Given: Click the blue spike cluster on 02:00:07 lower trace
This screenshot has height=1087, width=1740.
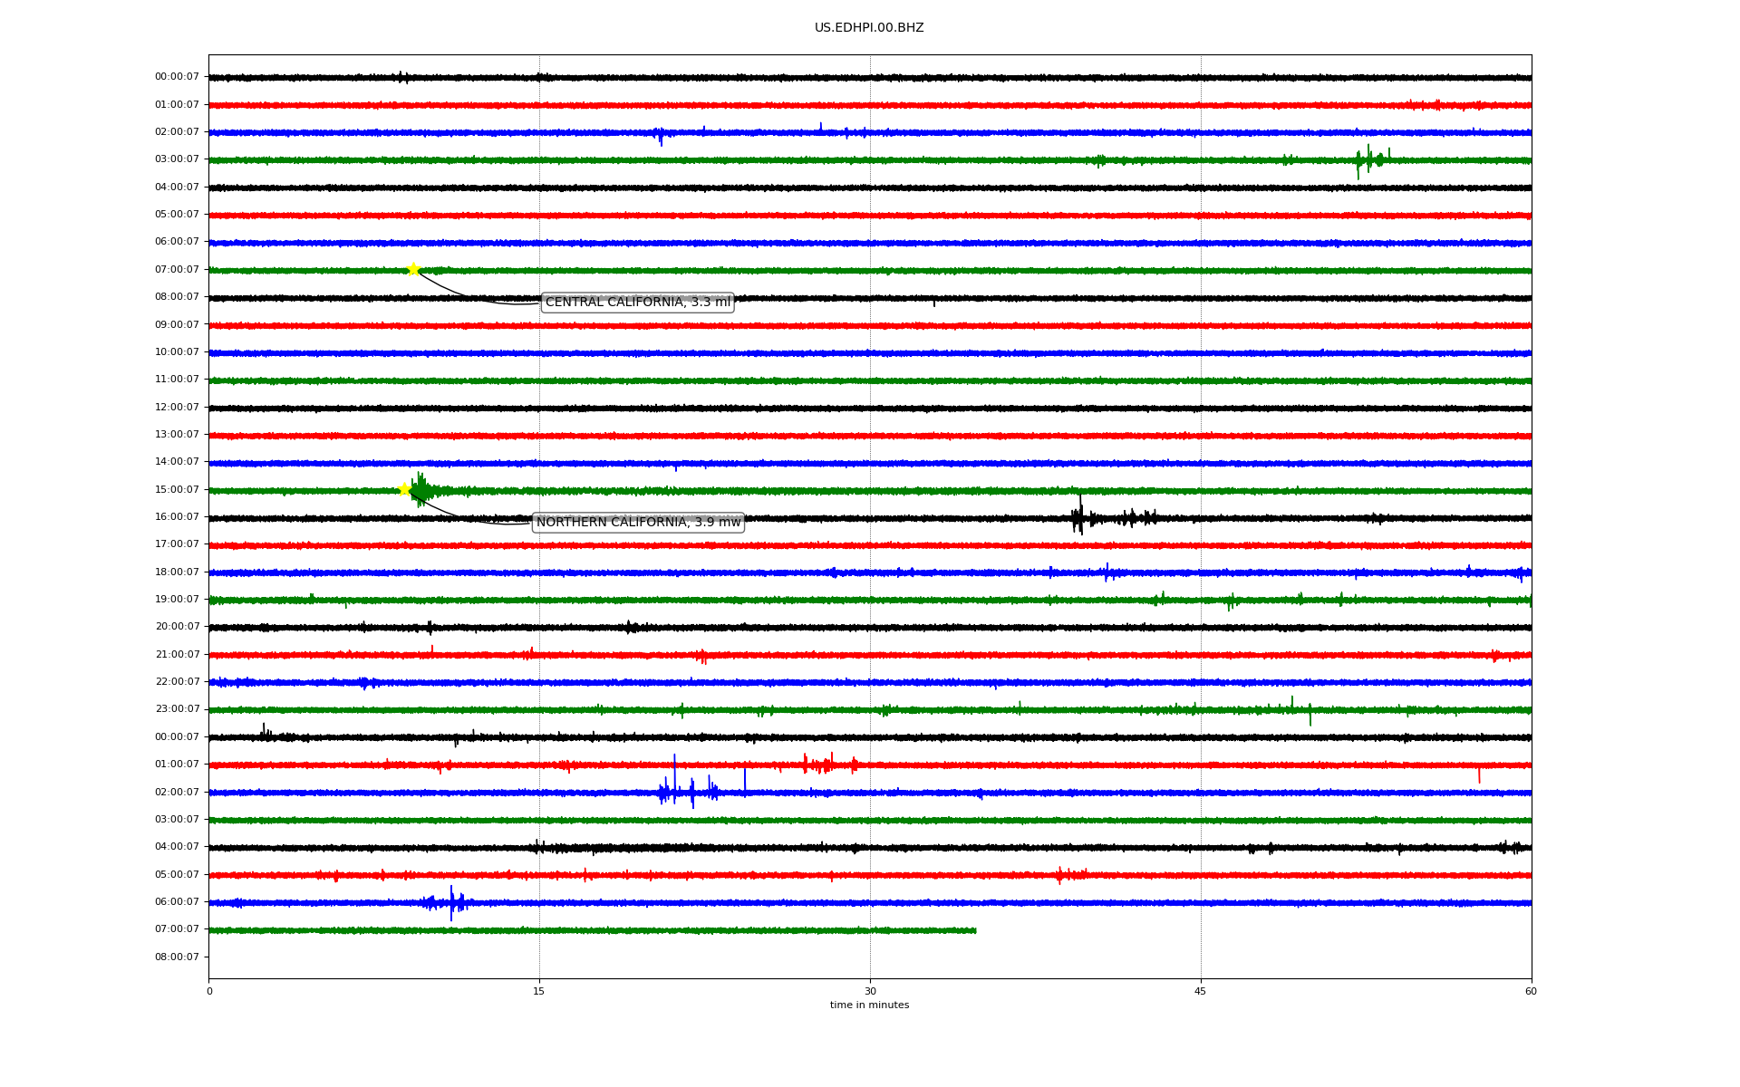Looking at the screenshot, I should [x=689, y=792].
